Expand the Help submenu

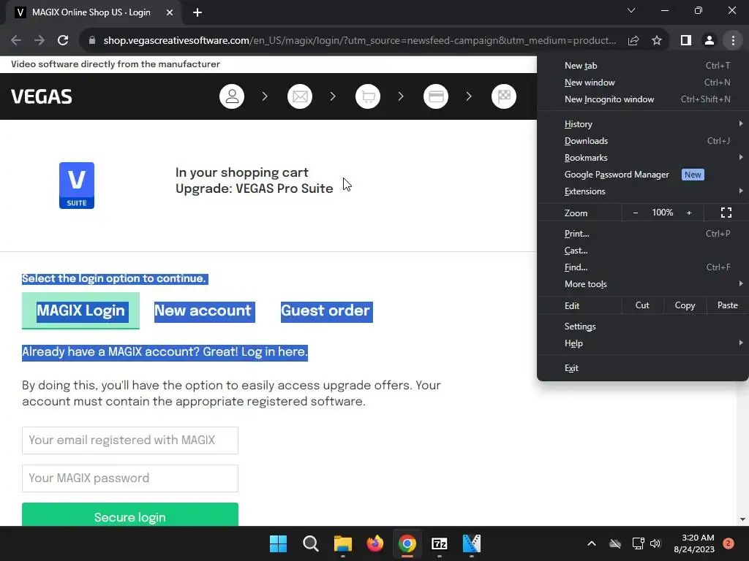tap(642, 343)
